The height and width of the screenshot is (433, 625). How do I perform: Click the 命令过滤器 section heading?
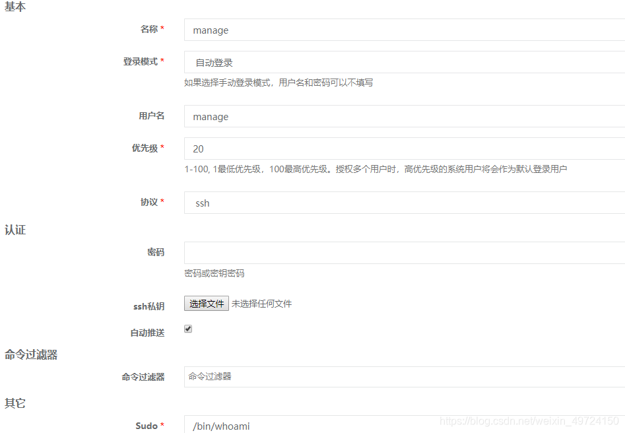click(x=31, y=354)
